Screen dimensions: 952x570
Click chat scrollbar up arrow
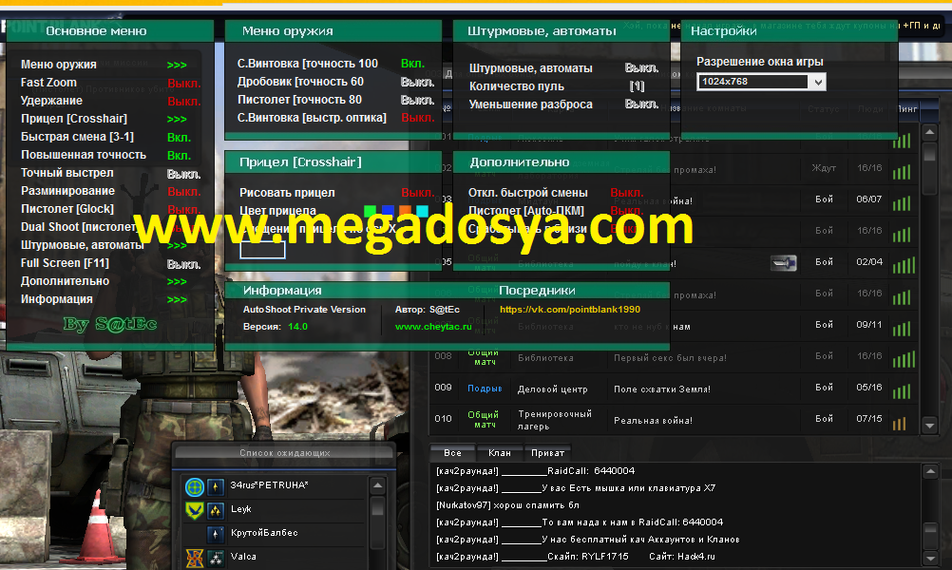[x=930, y=471]
